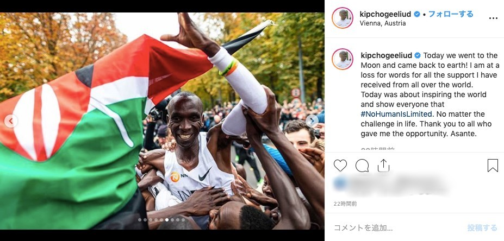This screenshot has width=504, height=241.
Task: Save the post with the bookmark icon
Action: pyautogui.click(x=493, y=166)
